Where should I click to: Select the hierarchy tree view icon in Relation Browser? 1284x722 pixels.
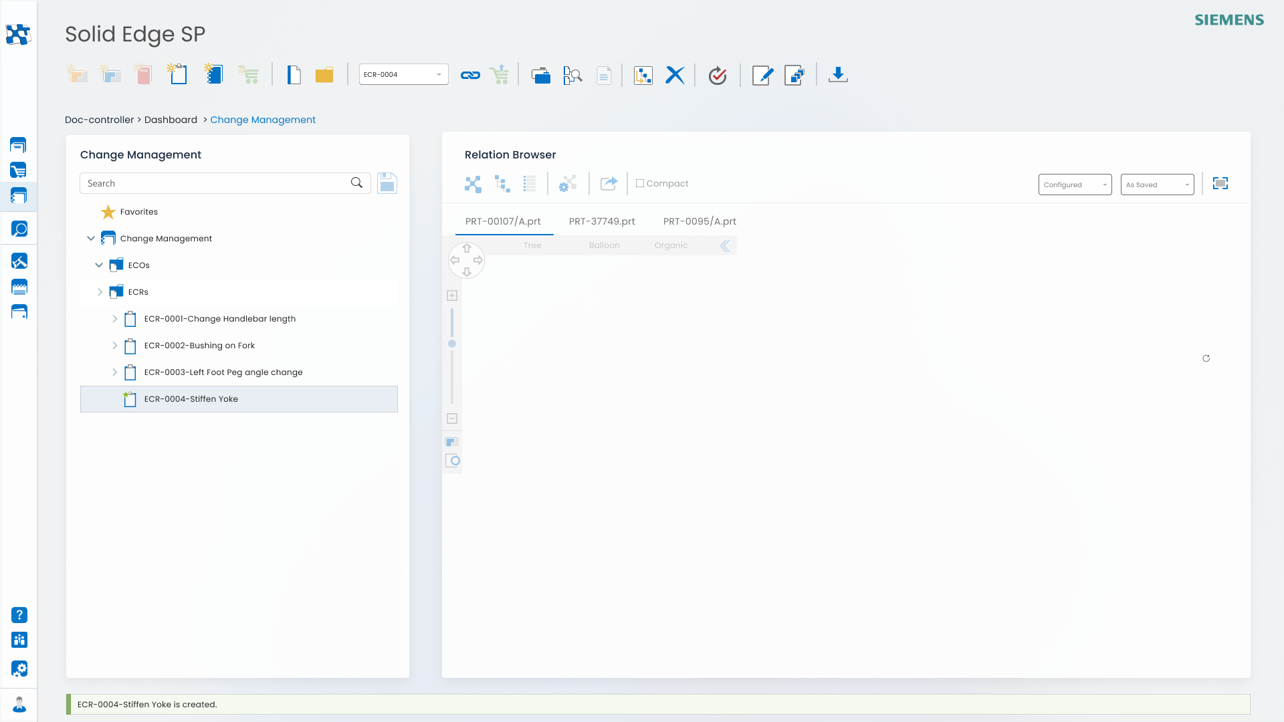click(x=502, y=184)
